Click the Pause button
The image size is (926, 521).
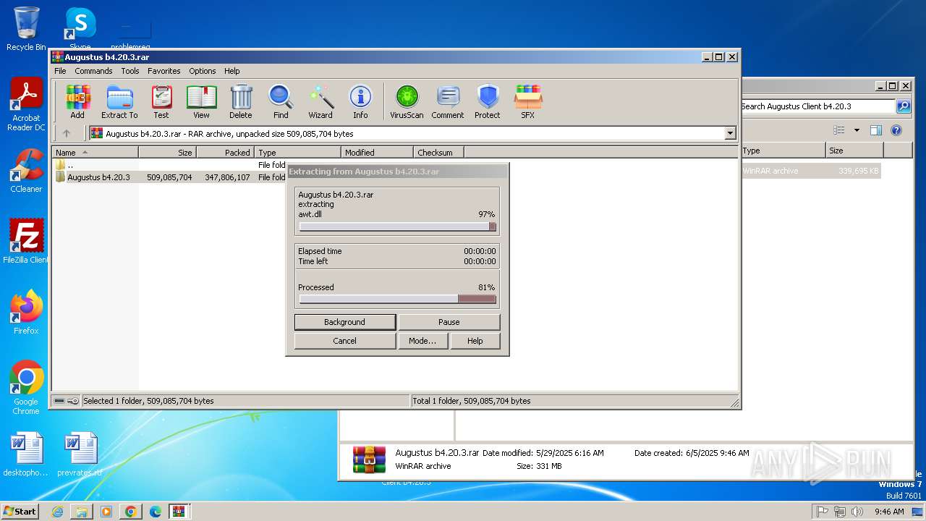449,322
